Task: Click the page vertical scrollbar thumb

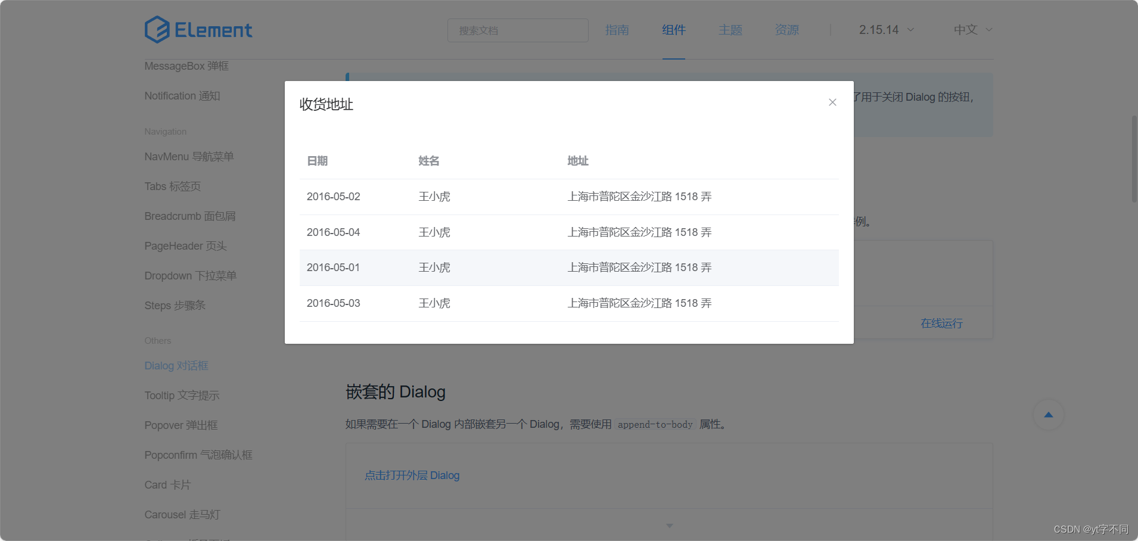Action: 1134,158
